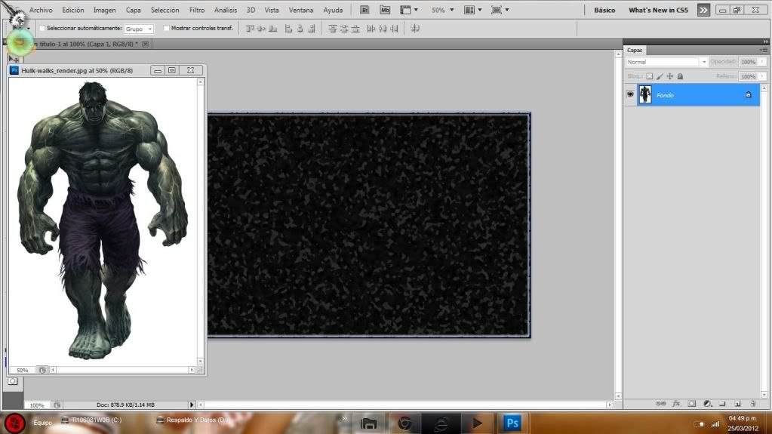Viewport: 772px width, 434px height.
Task: Create new fill or adjustment layer
Action: point(708,404)
